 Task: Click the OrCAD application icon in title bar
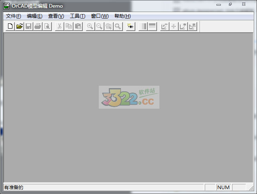[x=6, y=6]
